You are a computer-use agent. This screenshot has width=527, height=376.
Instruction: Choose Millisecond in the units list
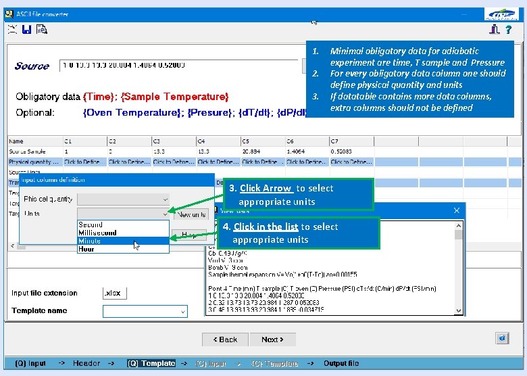123,233
